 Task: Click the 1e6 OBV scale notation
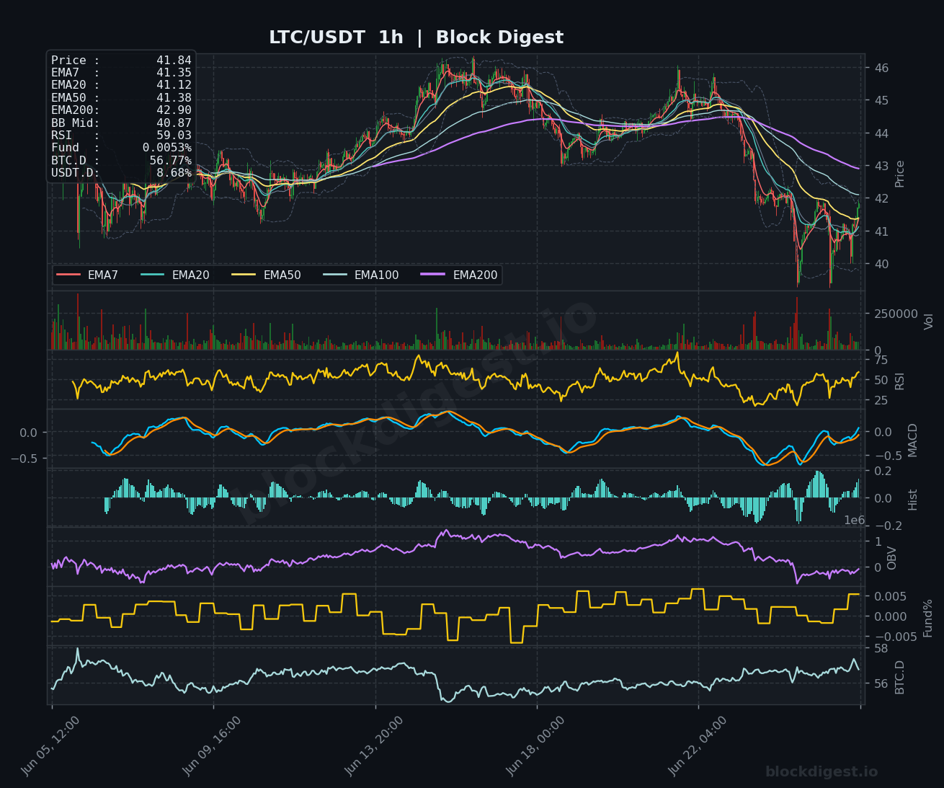pyautogui.click(x=855, y=521)
